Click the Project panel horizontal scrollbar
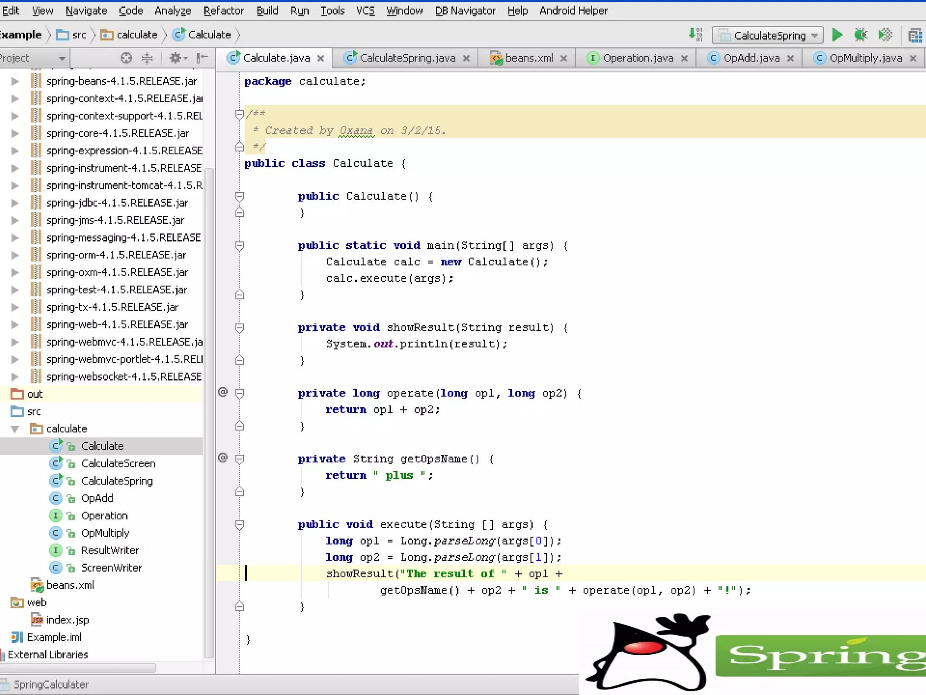The height and width of the screenshot is (695, 926). tap(78, 668)
